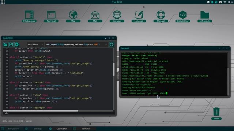The height and width of the screenshot is (131, 234).
Task: Click line number 31 in CodeEditor gutter
Action: pyautogui.click(x=7, y=60)
